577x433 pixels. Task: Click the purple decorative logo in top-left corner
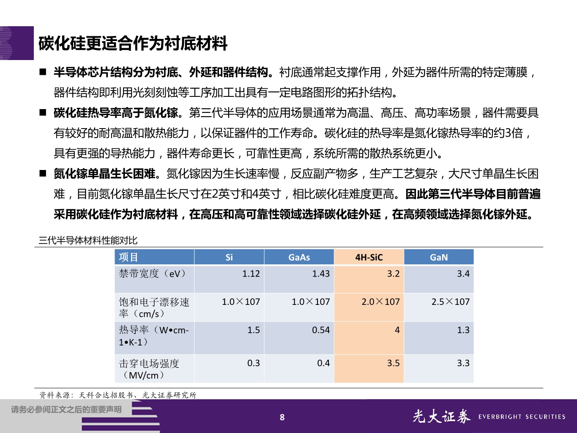(x=16, y=44)
